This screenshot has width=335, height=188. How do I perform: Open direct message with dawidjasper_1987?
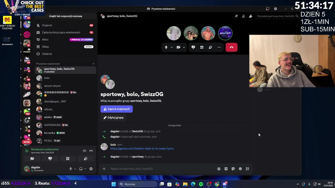65,101
